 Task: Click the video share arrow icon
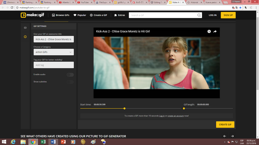215,31
